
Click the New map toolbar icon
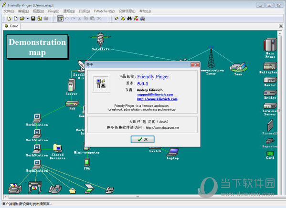click(9, 19)
